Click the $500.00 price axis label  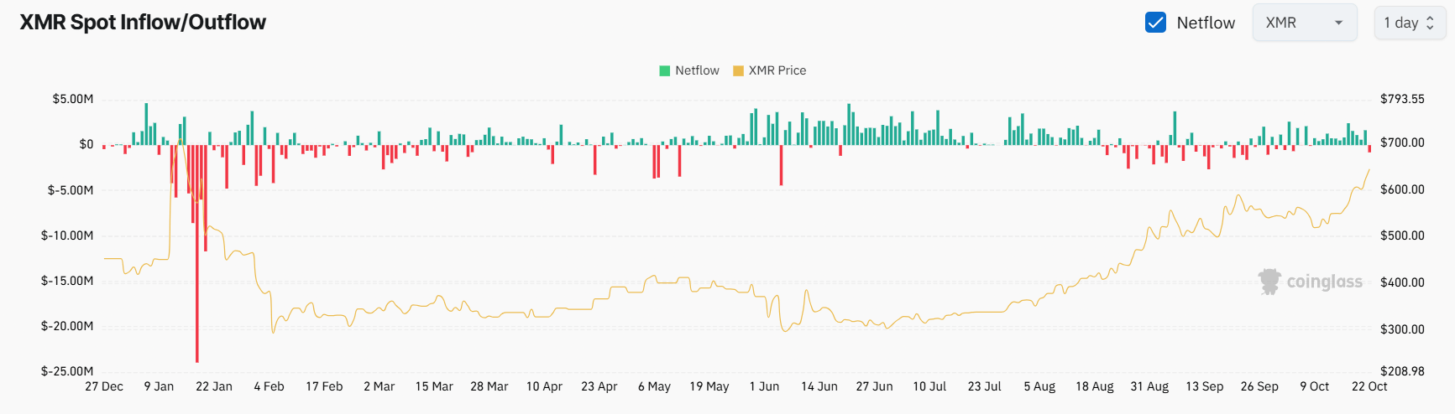coord(1402,235)
